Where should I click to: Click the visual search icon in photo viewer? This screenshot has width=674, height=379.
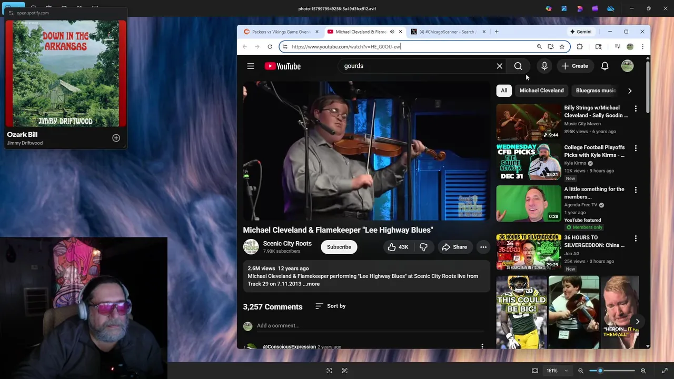tap(329, 371)
